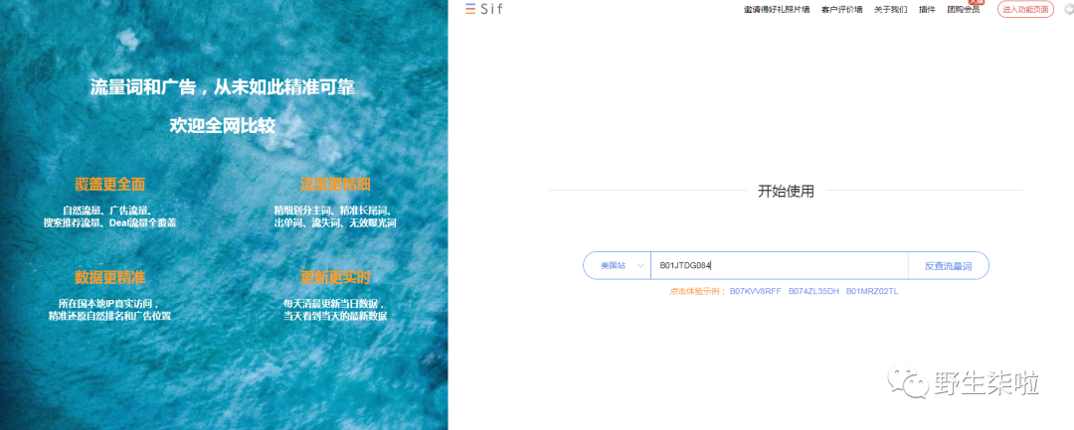This screenshot has height=430, width=1074.
Task: Go to 关于我们 page
Action: (890, 10)
